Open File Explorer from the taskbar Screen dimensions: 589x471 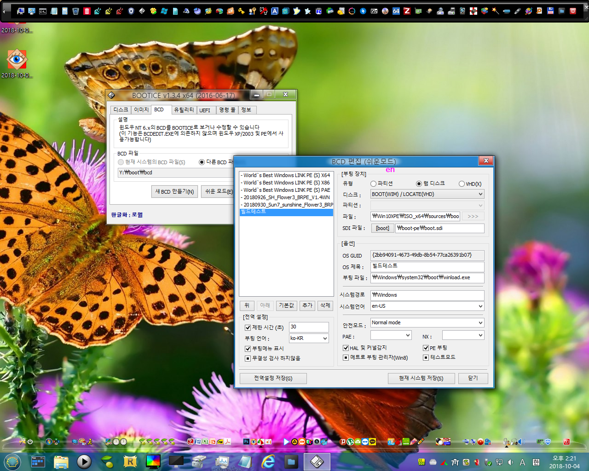pyautogui.click(x=61, y=461)
